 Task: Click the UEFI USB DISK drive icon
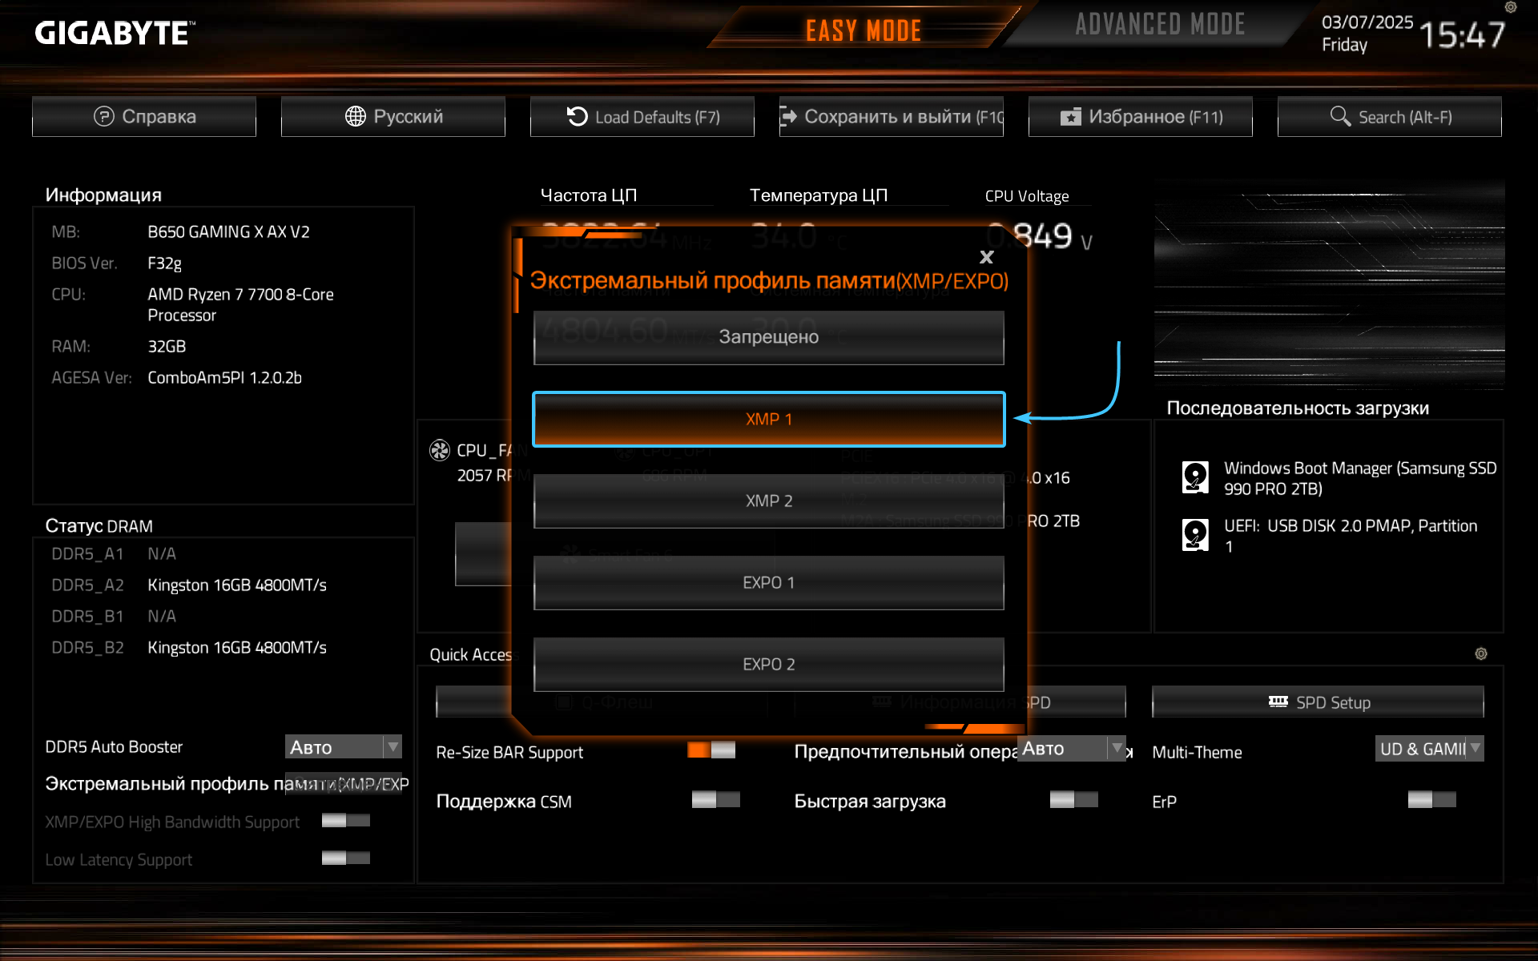[1195, 535]
